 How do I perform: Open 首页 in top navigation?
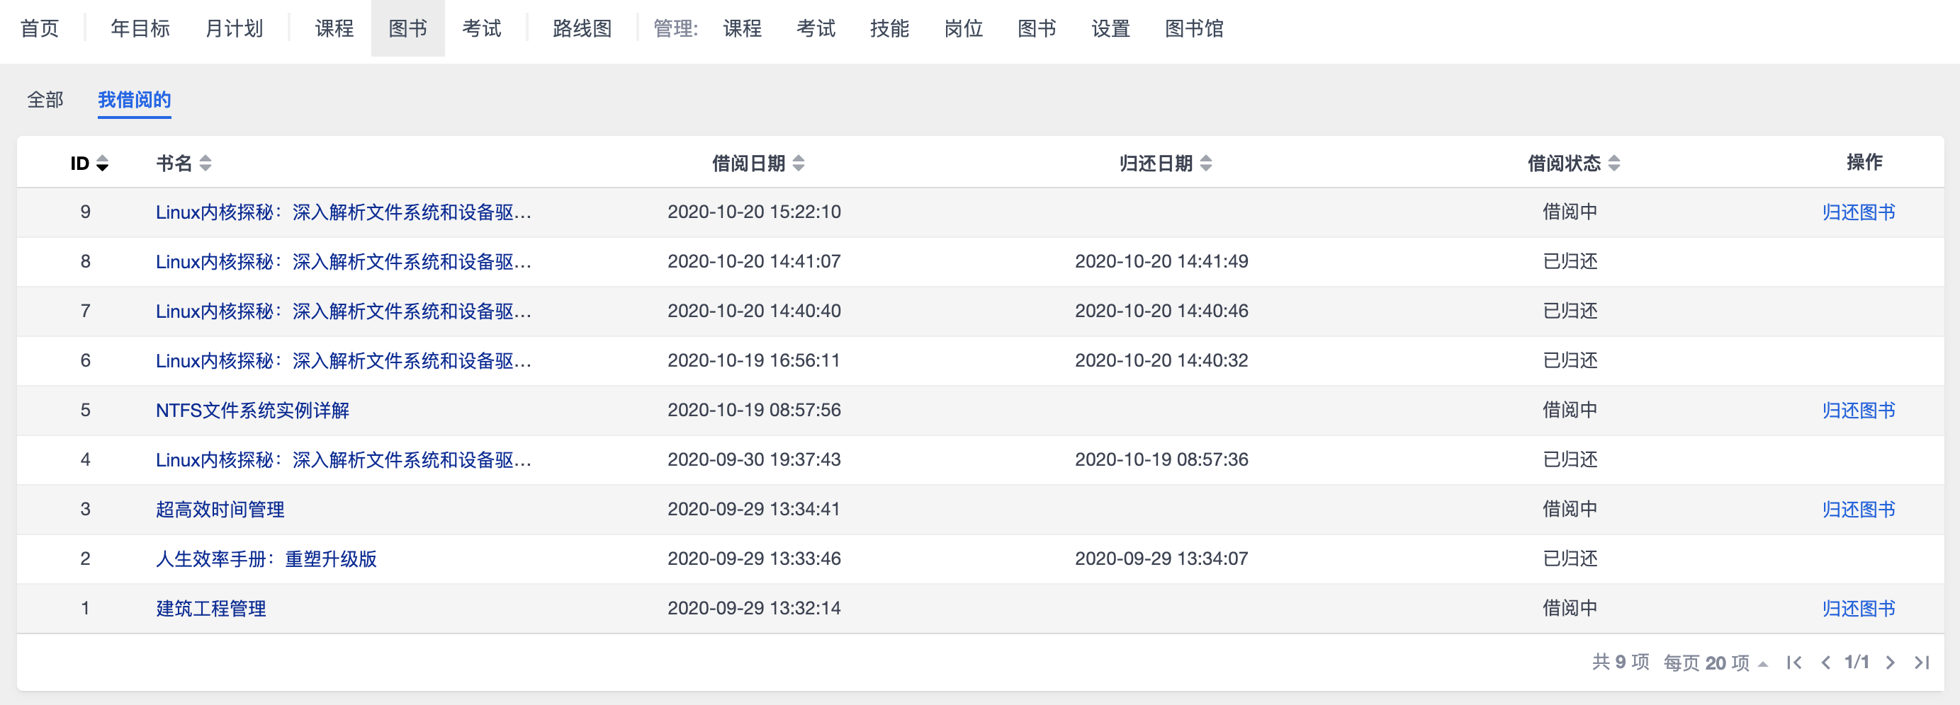coord(40,29)
